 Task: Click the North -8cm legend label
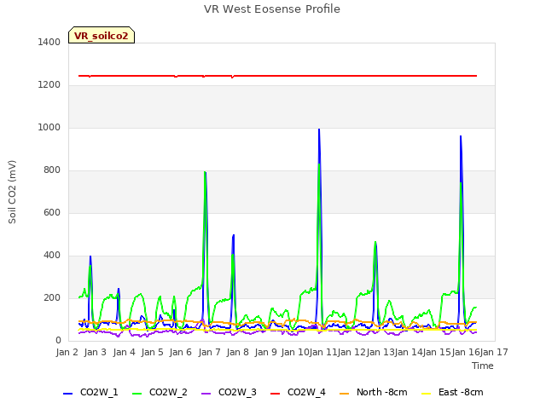(x=381, y=392)
